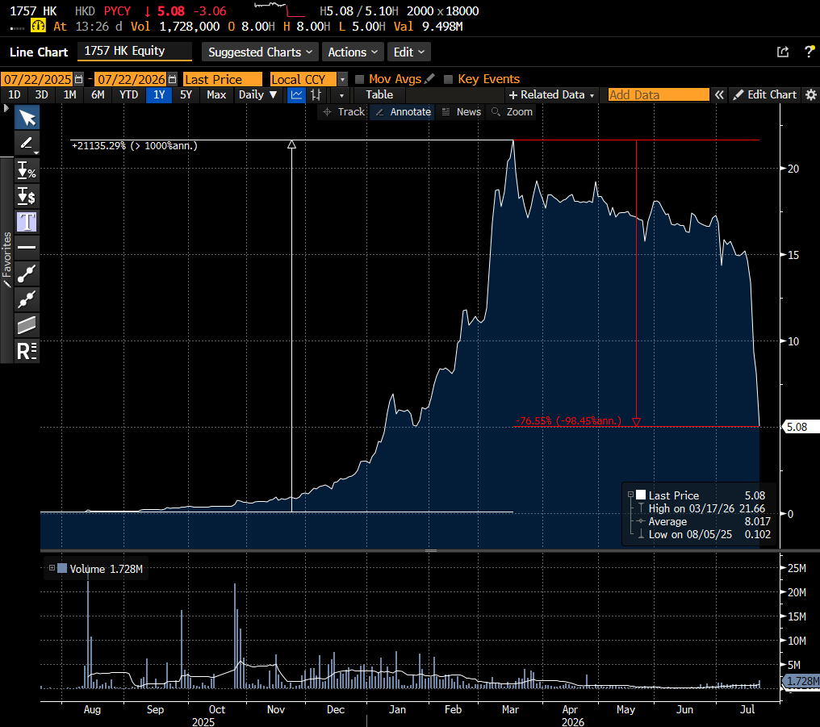The width and height of the screenshot is (820, 727).
Task: Select the 6M range tab
Action: pyautogui.click(x=98, y=94)
